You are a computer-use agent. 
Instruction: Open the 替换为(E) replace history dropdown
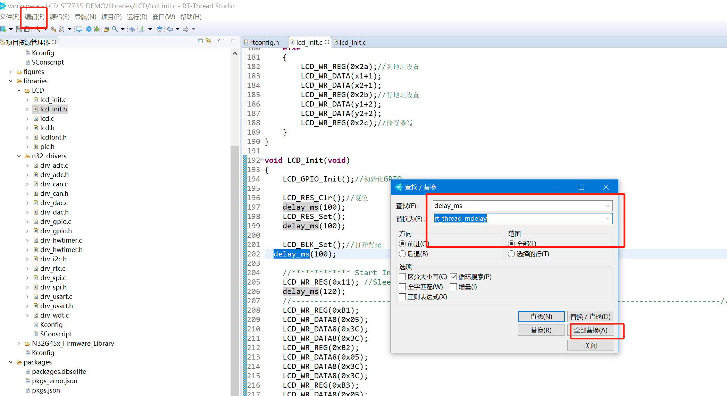click(608, 219)
